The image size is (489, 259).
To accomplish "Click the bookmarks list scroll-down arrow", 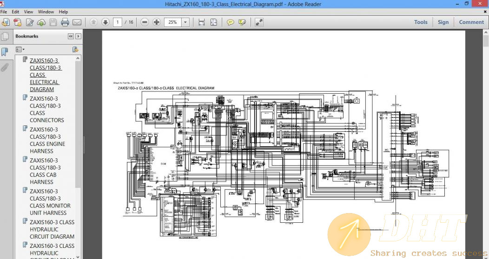I will coord(78,257).
